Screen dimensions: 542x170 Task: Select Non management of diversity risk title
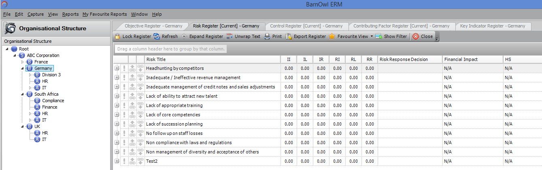[202, 152]
